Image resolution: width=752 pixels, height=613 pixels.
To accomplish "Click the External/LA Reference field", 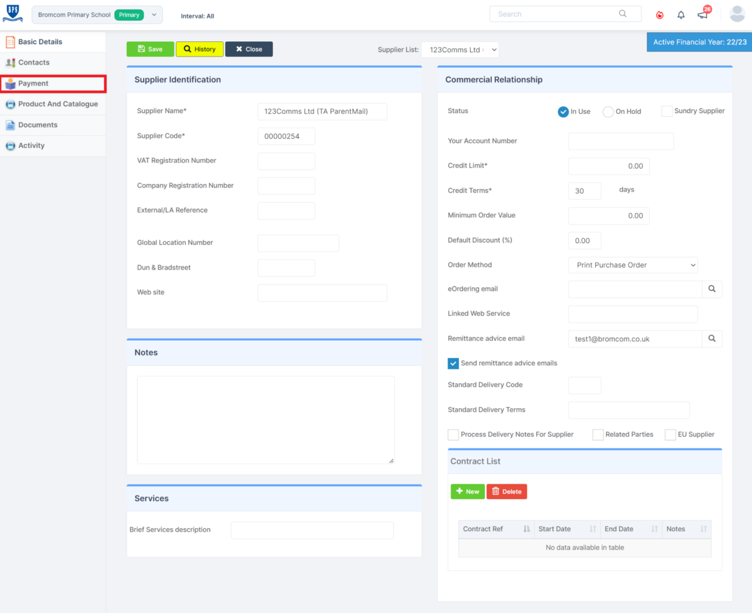I will [x=286, y=211].
